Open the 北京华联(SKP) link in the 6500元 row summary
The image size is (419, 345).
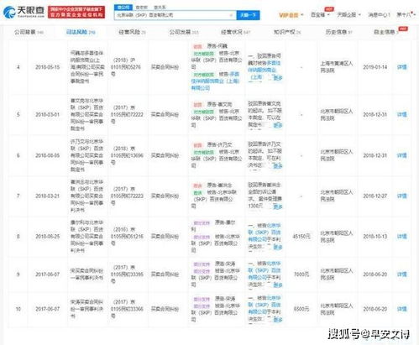pyautogui.click(x=264, y=305)
